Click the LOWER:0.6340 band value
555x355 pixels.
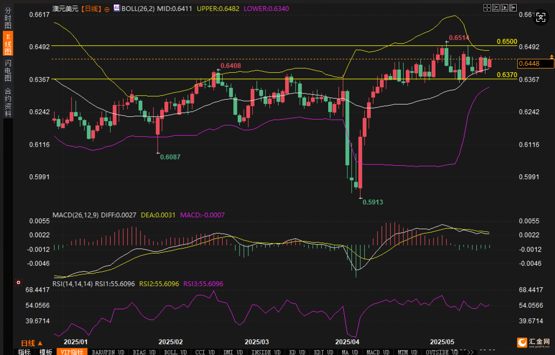266,9
